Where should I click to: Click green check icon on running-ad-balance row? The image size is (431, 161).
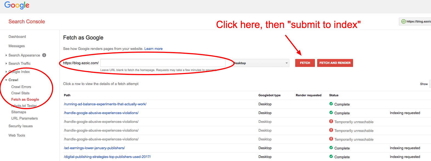331,104
